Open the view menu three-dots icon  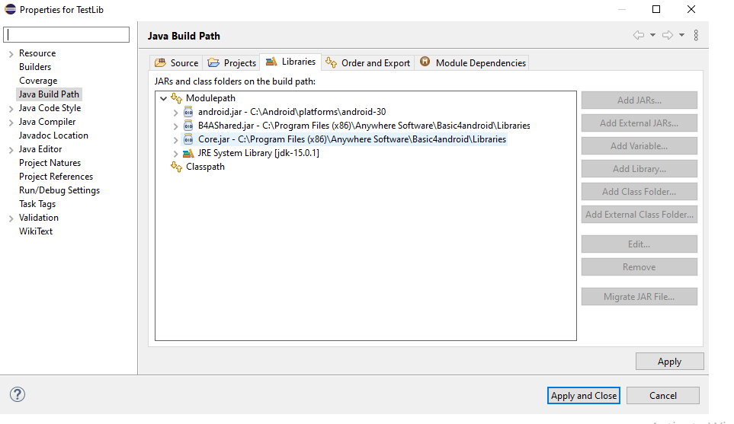coord(696,35)
